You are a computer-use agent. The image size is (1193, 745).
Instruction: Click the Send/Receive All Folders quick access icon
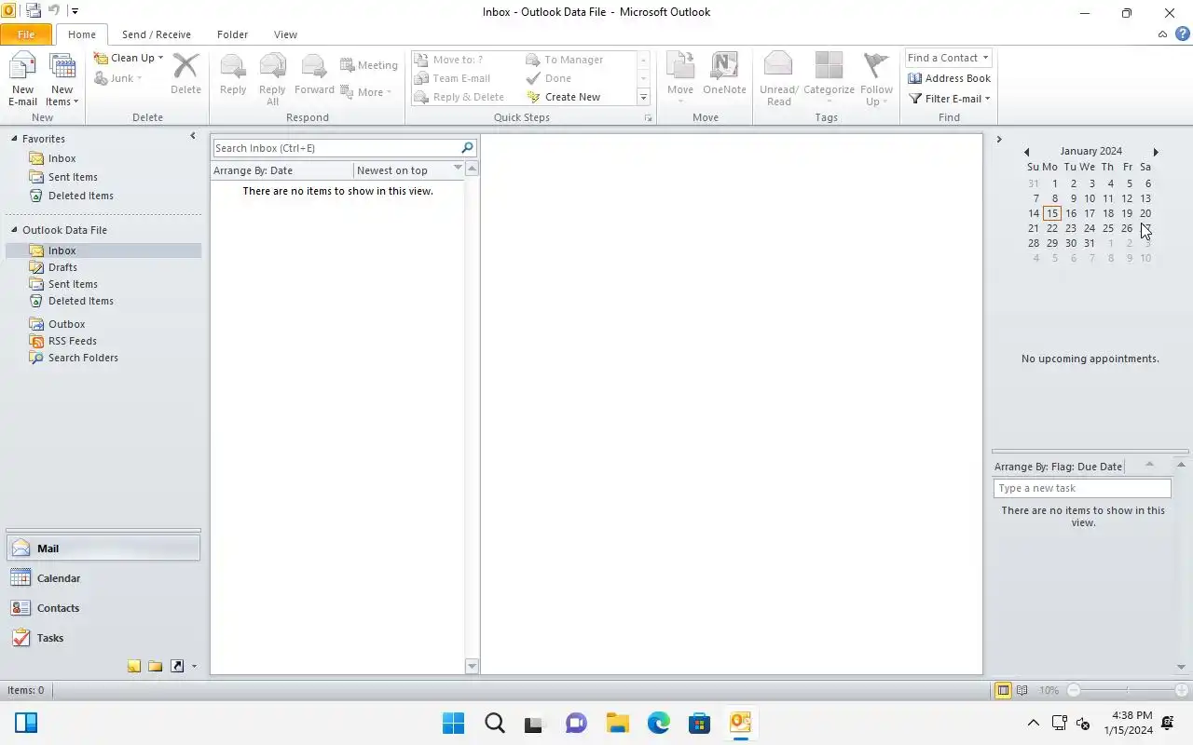coord(34,12)
